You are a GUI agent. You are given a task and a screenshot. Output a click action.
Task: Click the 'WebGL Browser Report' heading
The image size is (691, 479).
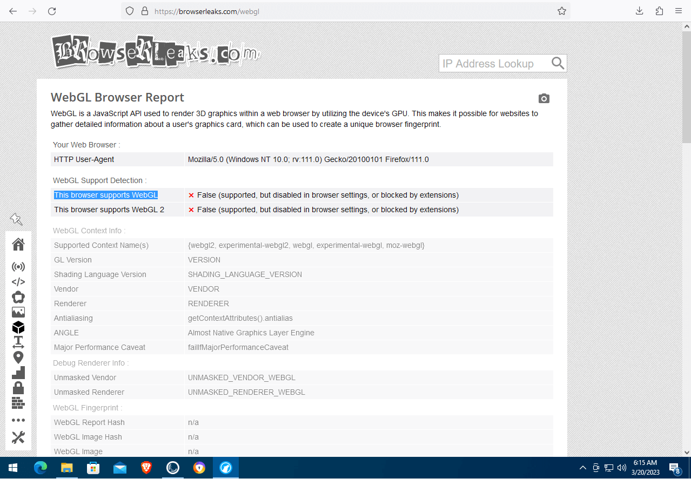[x=117, y=97]
